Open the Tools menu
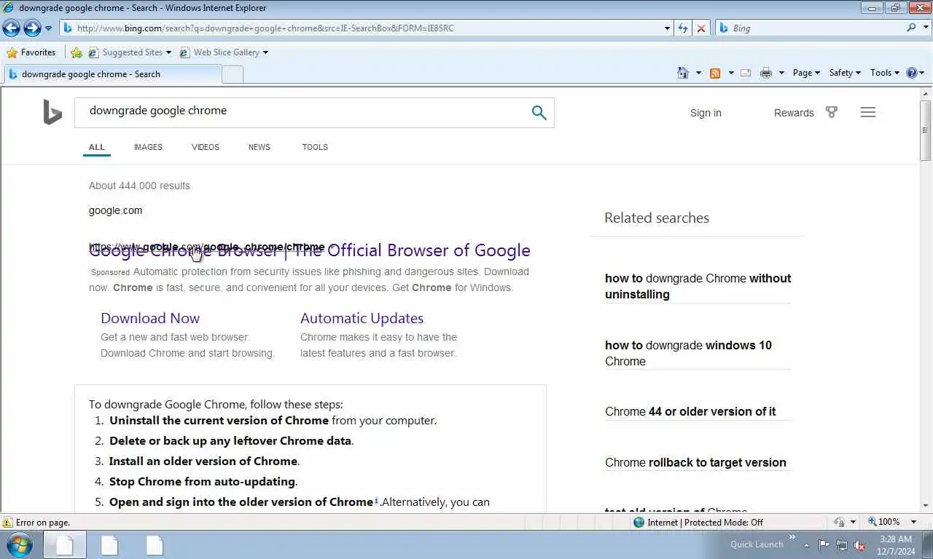 click(885, 73)
